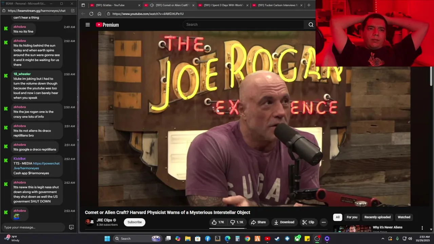Reload the YouTube page
The image size is (434, 244).
click(x=91, y=14)
